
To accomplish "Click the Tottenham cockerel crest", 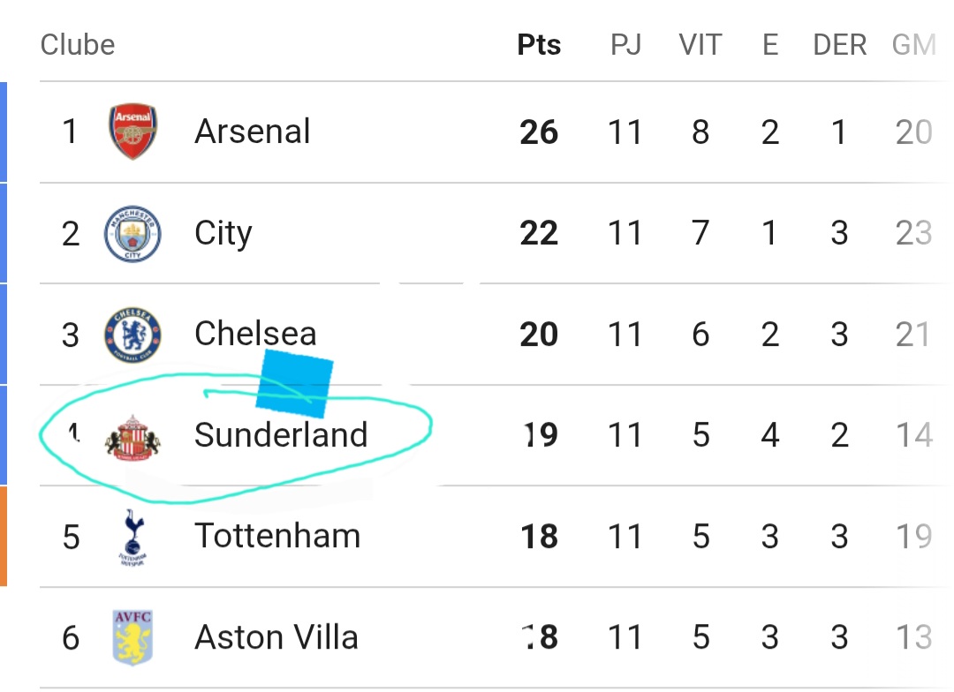I will (132, 537).
